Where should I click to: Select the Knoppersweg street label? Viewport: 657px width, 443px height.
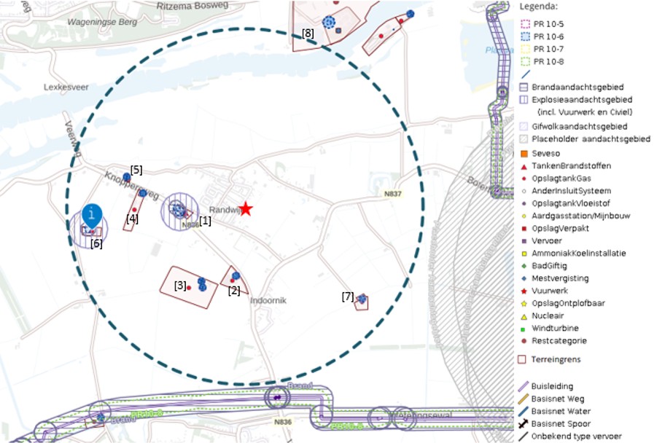click(x=131, y=186)
